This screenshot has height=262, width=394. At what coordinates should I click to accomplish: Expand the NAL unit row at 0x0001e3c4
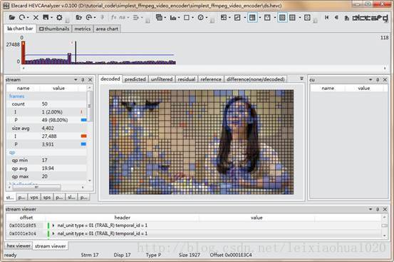[53, 233]
